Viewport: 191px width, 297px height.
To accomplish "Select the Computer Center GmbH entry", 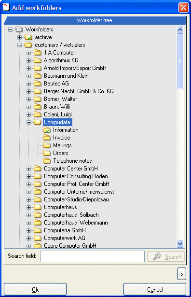I will point(71,169).
